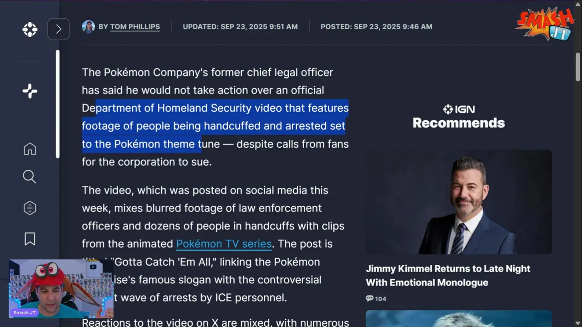This screenshot has height=327, width=582.
Task: Go to Home via the house icon
Action: click(x=30, y=149)
